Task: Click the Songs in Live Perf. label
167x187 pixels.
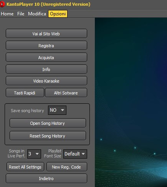Action: (17, 154)
